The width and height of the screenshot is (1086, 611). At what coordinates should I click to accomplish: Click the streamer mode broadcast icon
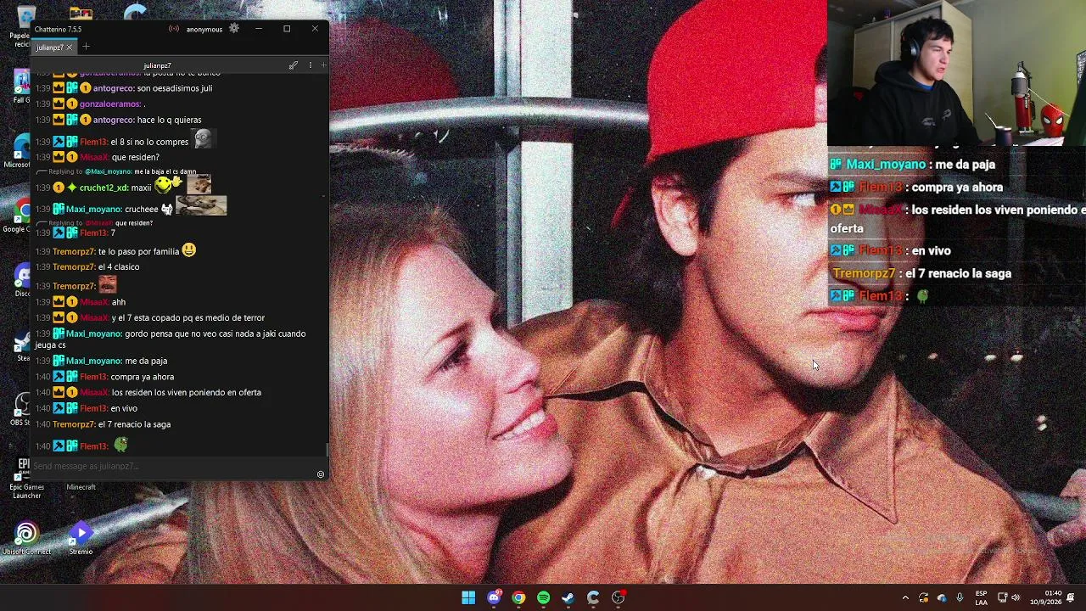click(174, 29)
